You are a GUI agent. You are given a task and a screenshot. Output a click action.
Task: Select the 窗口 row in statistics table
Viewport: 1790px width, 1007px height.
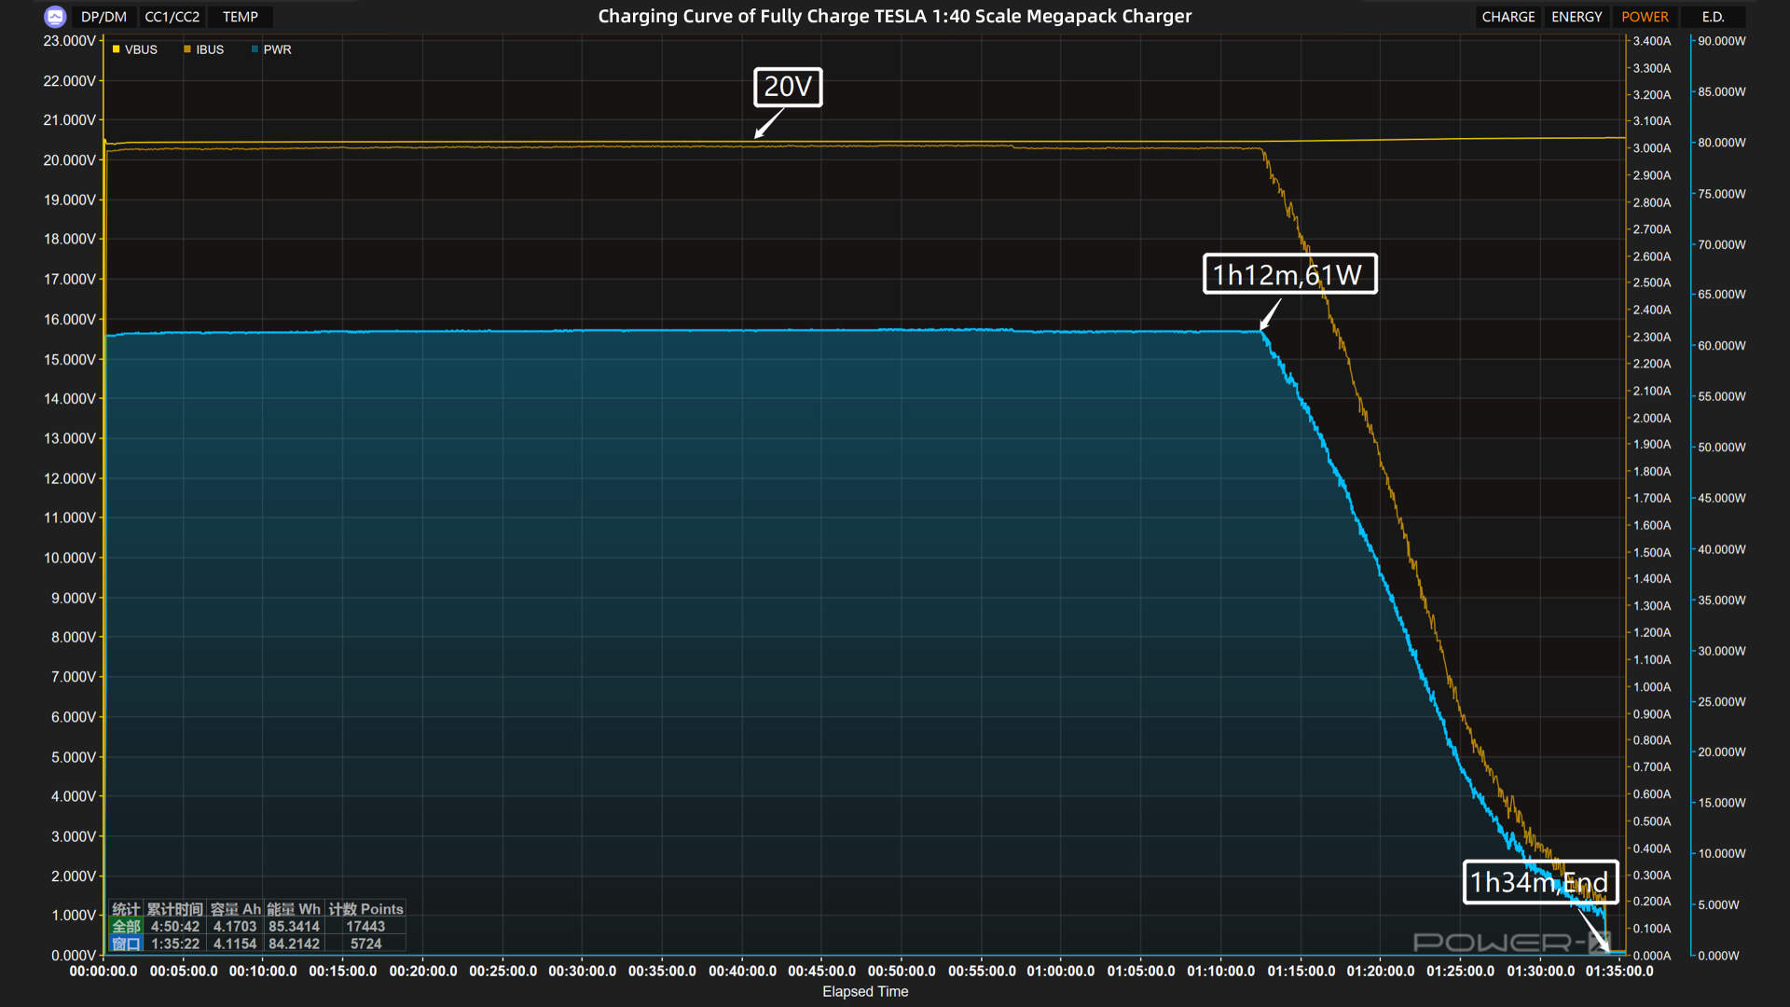126,944
